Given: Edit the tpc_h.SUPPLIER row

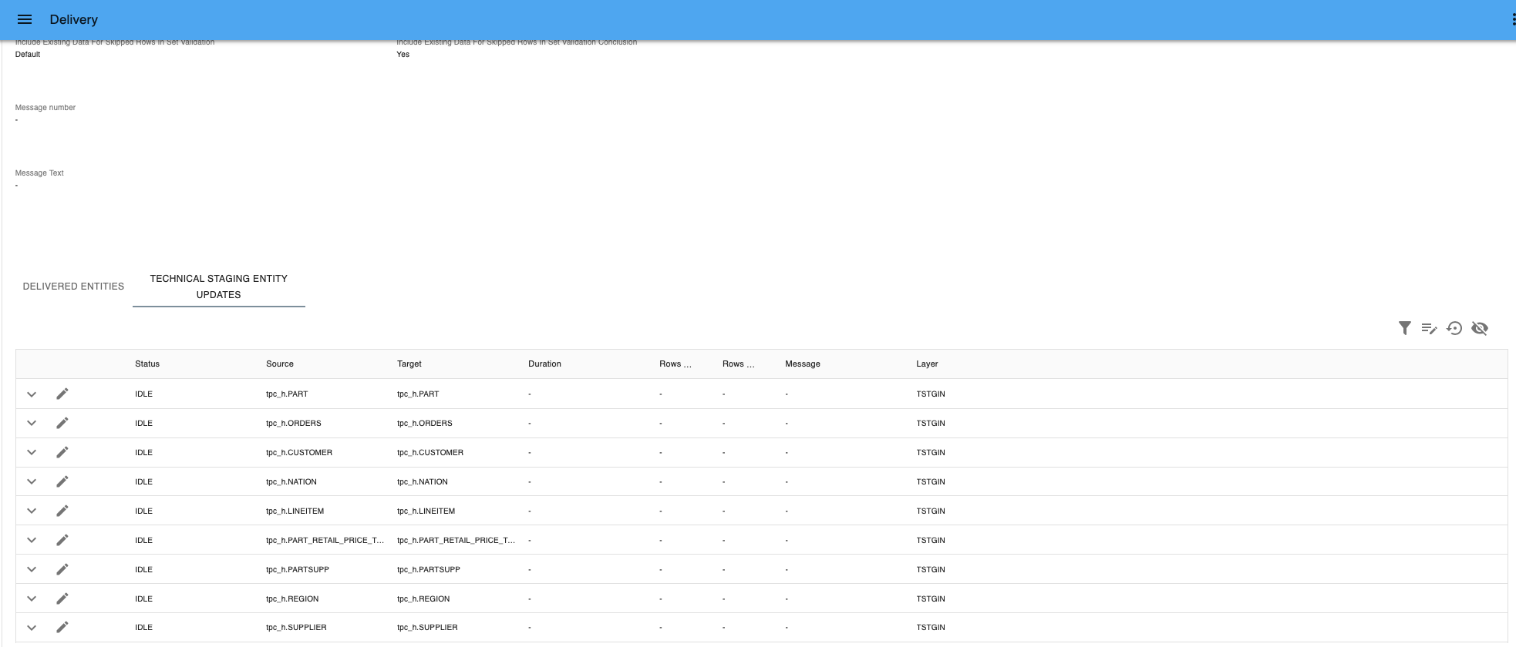Looking at the screenshot, I should coord(62,627).
